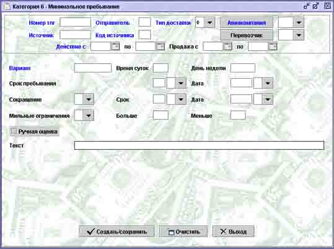The height and width of the screenshot is (249, 334).
Task: Open calendar picker for Действие с date
Action: 115,46
